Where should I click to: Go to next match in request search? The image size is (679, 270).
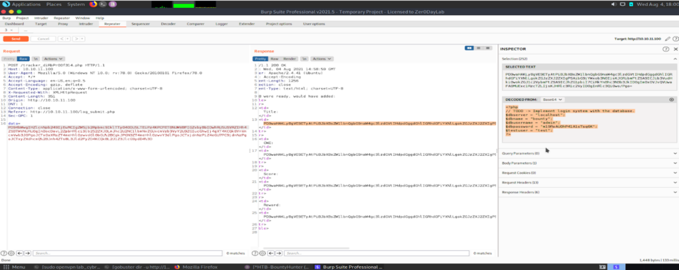[x=27, y=253]
